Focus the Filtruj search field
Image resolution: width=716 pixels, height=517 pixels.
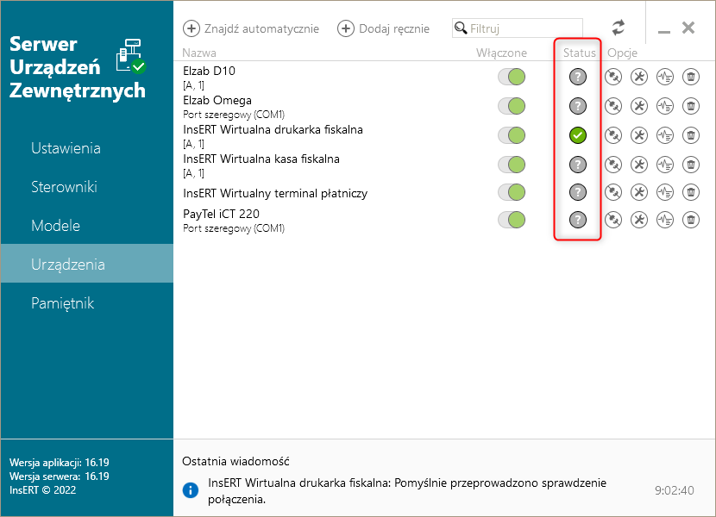tap(518, 28)
